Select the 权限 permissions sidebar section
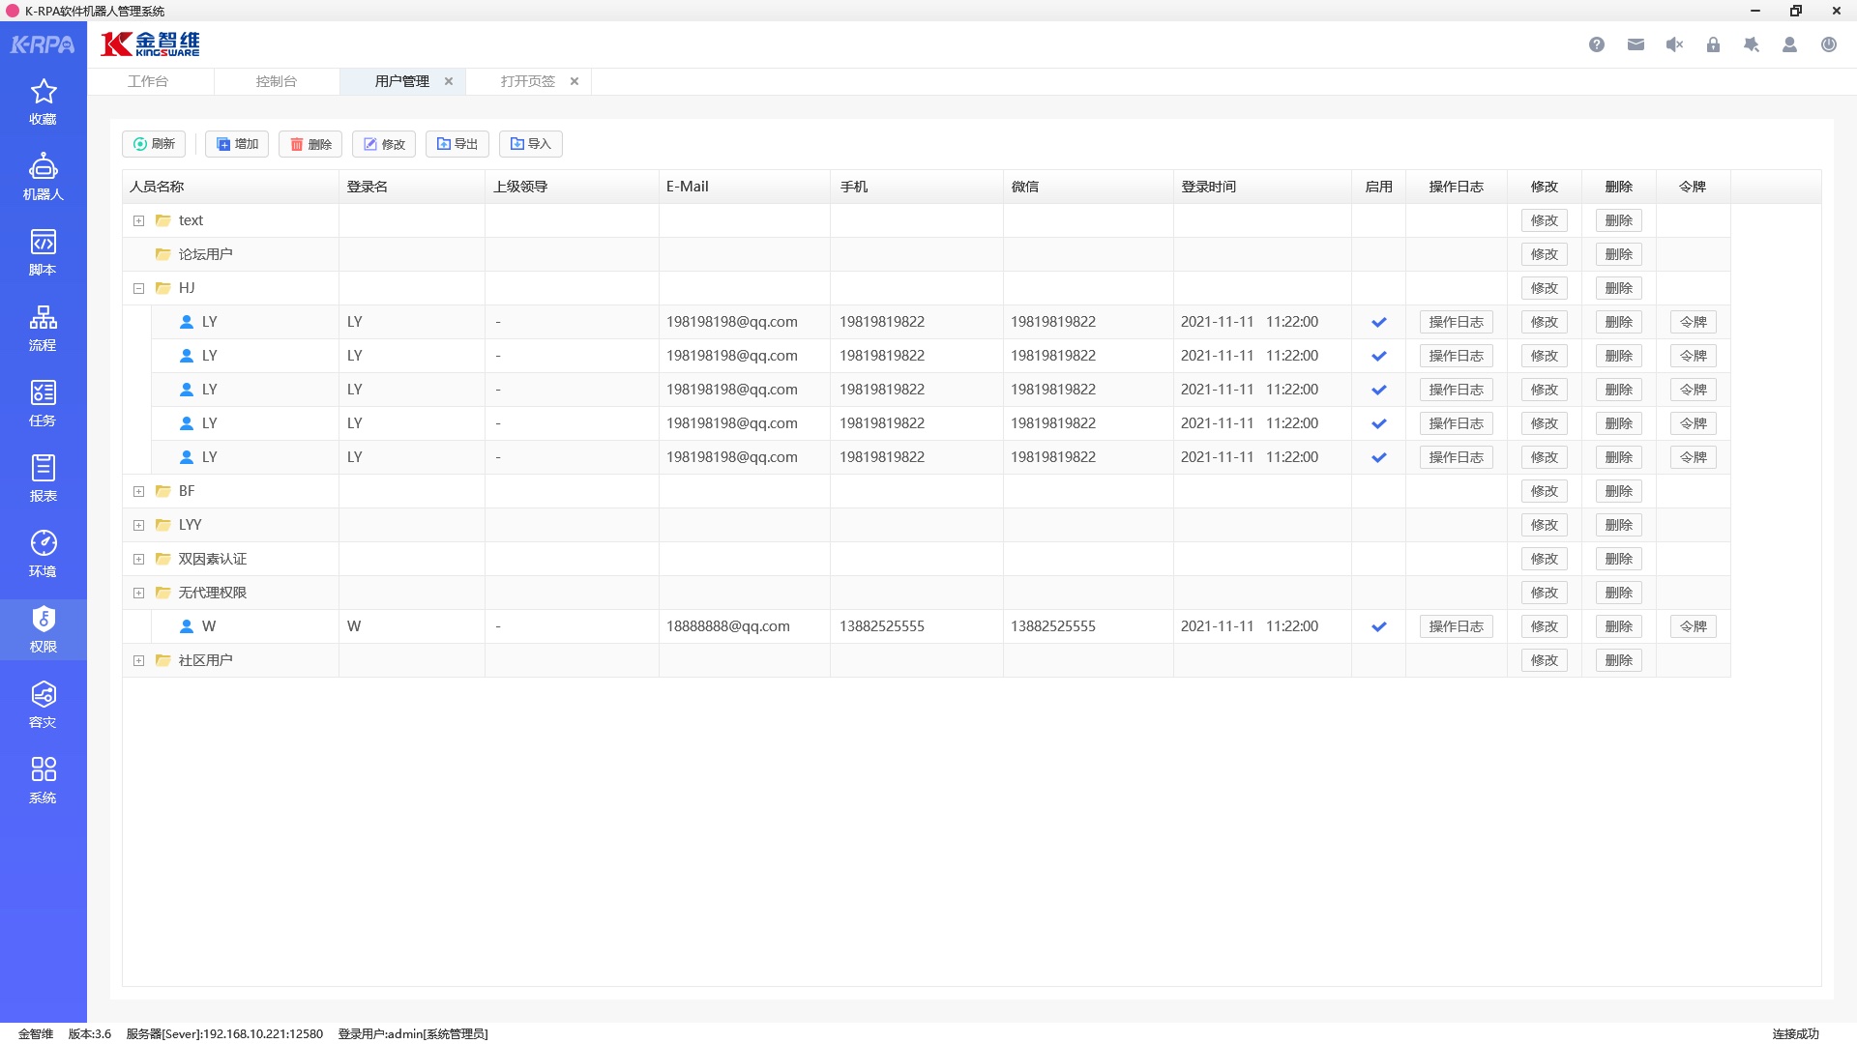1857x1044 pixels. (43, 630)
